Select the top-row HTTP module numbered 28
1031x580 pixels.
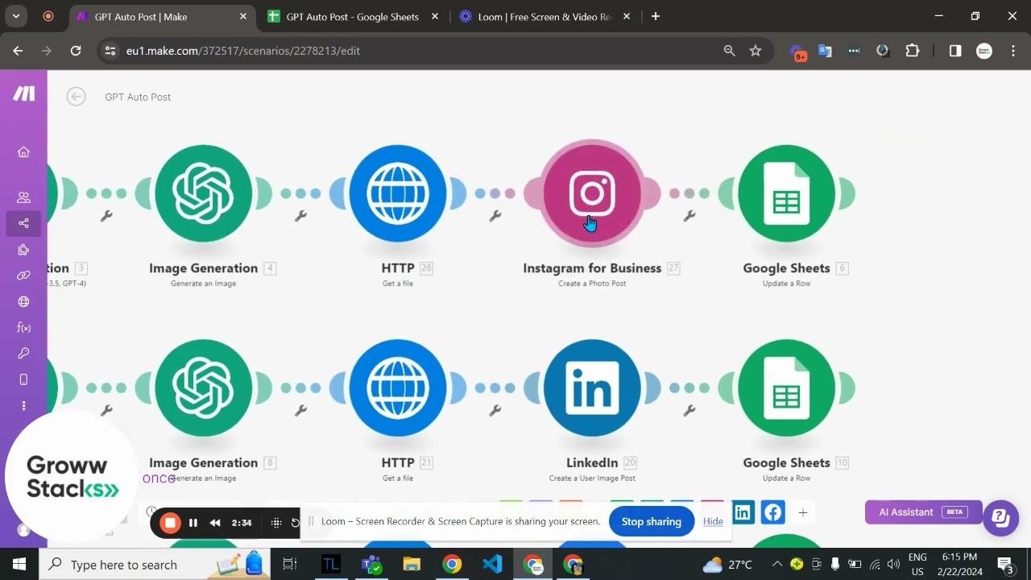(398, 193)
